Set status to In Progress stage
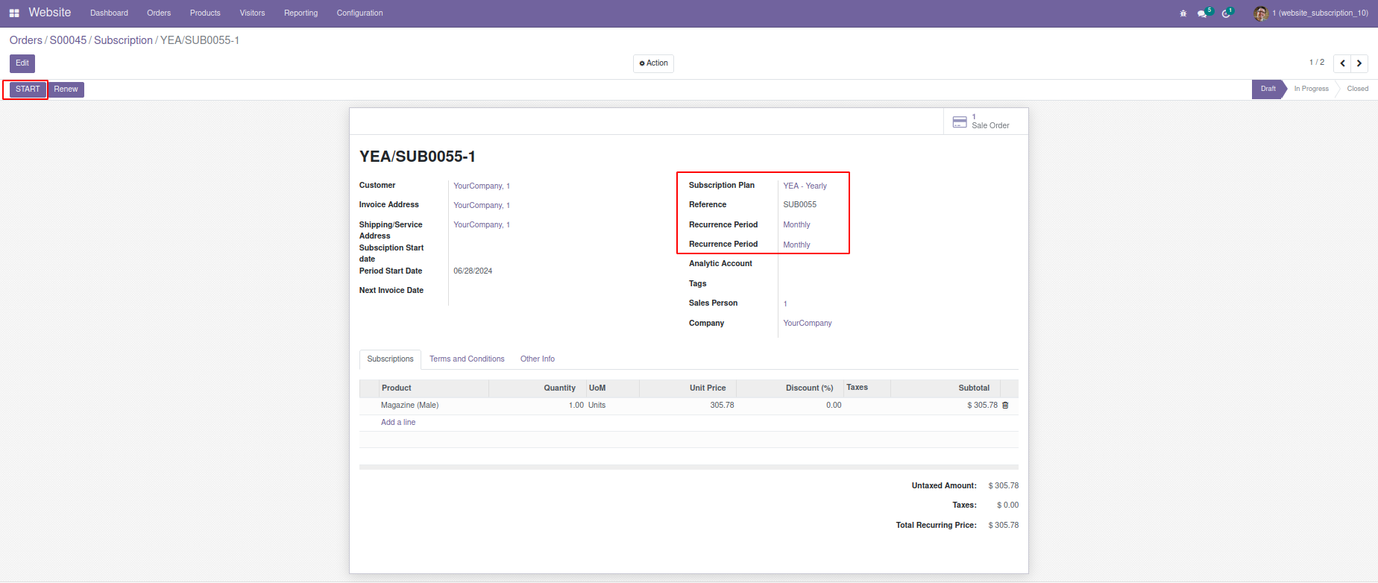The width and height of the screenshot is (1378, 583). point(1311,89)
